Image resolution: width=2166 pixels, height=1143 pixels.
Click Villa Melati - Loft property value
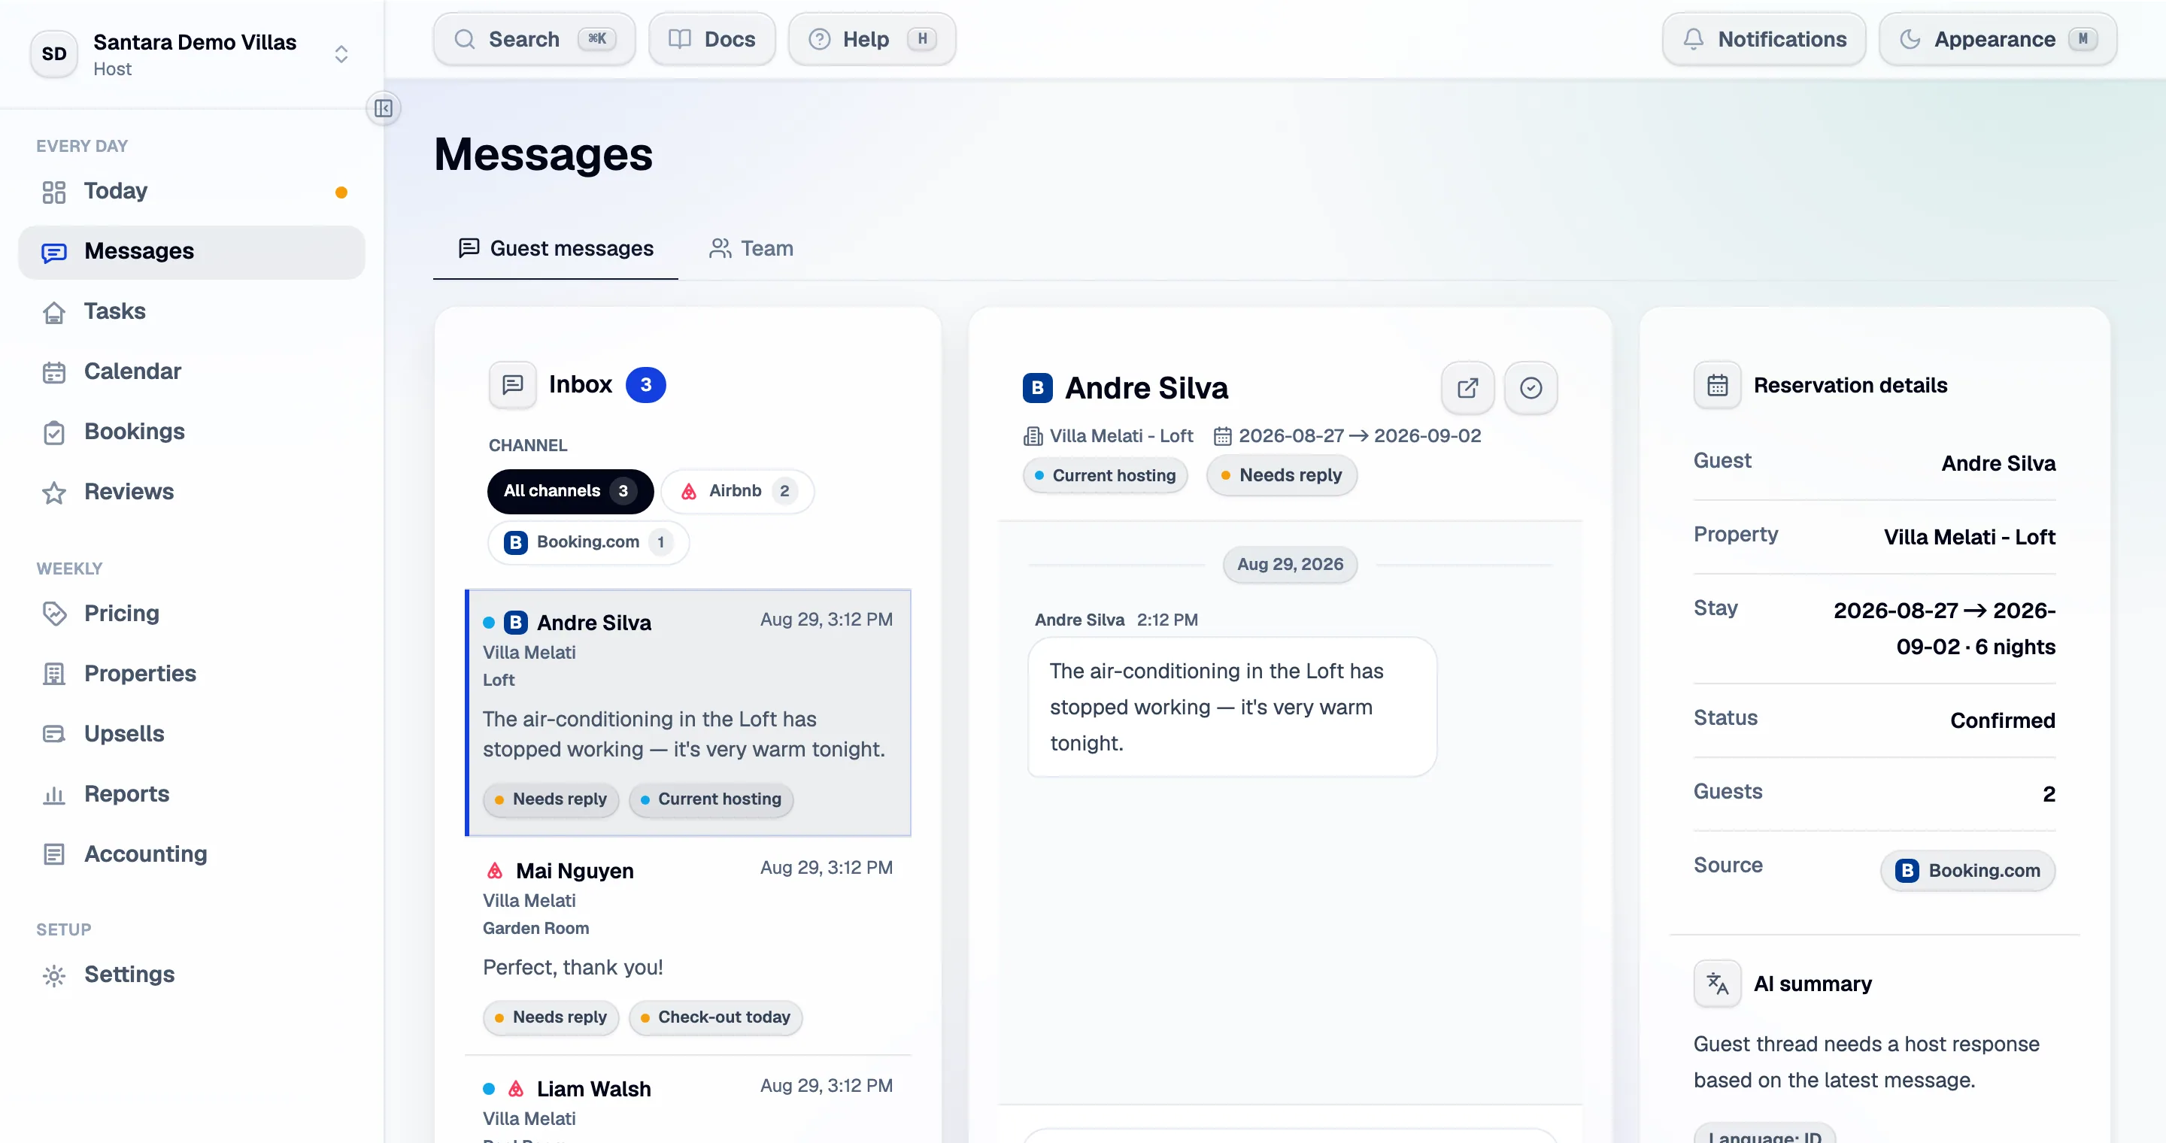(x=1969, y=538)
